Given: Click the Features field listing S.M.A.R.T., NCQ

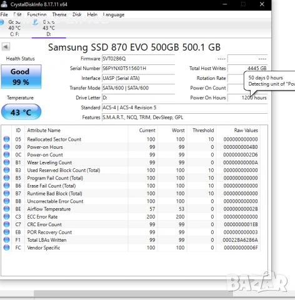Looking at the screenshot, I should 184,117.
